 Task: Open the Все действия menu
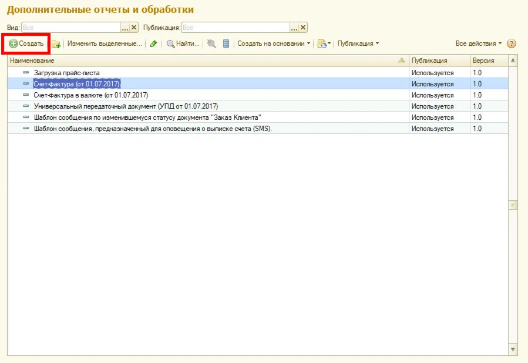[x=479, y=44]
